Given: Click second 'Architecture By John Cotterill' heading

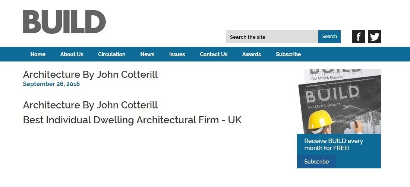Looking at the screenshot, I should point(90,105).
